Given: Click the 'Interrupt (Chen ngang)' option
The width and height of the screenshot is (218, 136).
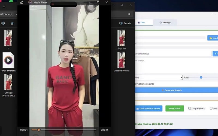Looking at the screenshot, I should 145,84.
